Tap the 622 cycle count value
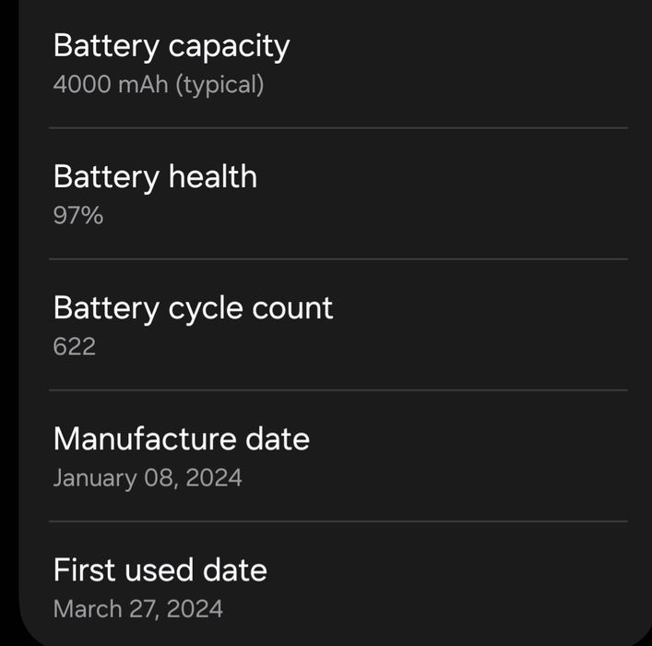This screenshot has height=646, width=652. click(x=75, y=347)
